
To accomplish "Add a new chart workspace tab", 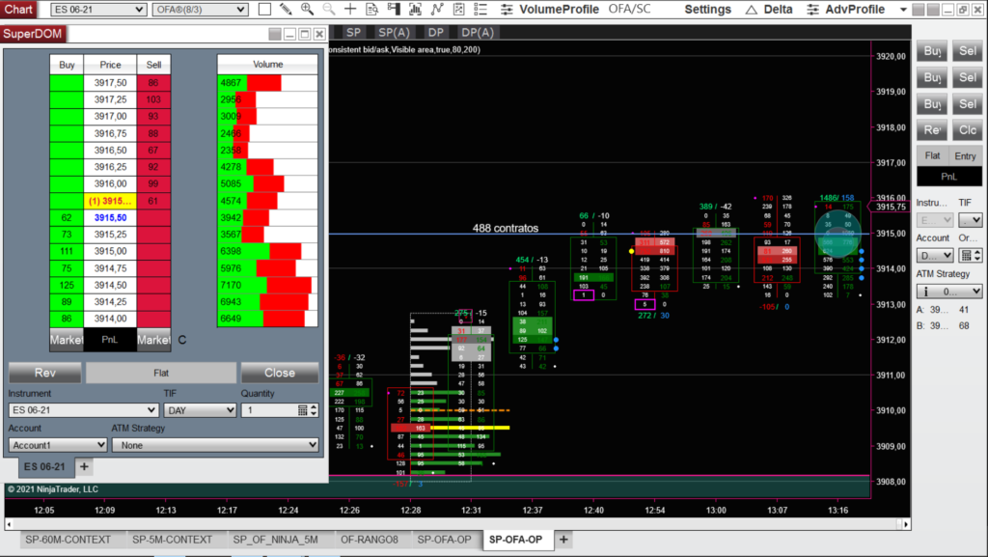I will 563,540.
